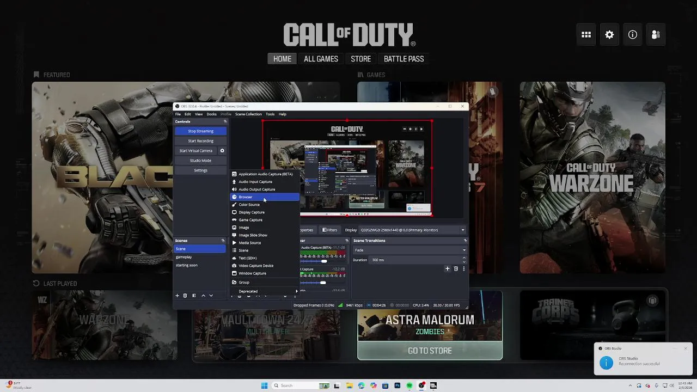
Task: Open File Explorer from taskbar
Action: (x=349, y=385)
